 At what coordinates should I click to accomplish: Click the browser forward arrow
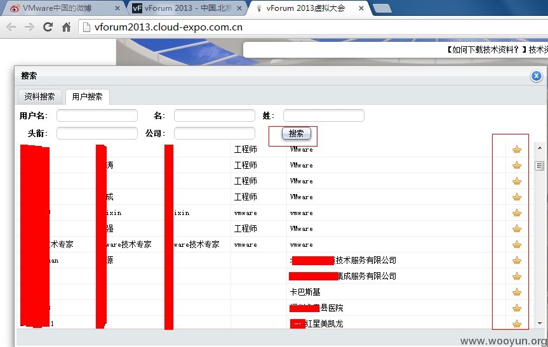point(29,27)
